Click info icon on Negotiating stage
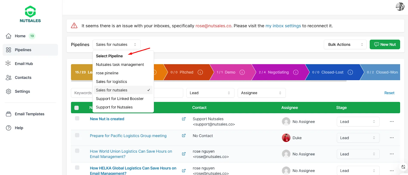408x175 pixels. coord(296,72)
